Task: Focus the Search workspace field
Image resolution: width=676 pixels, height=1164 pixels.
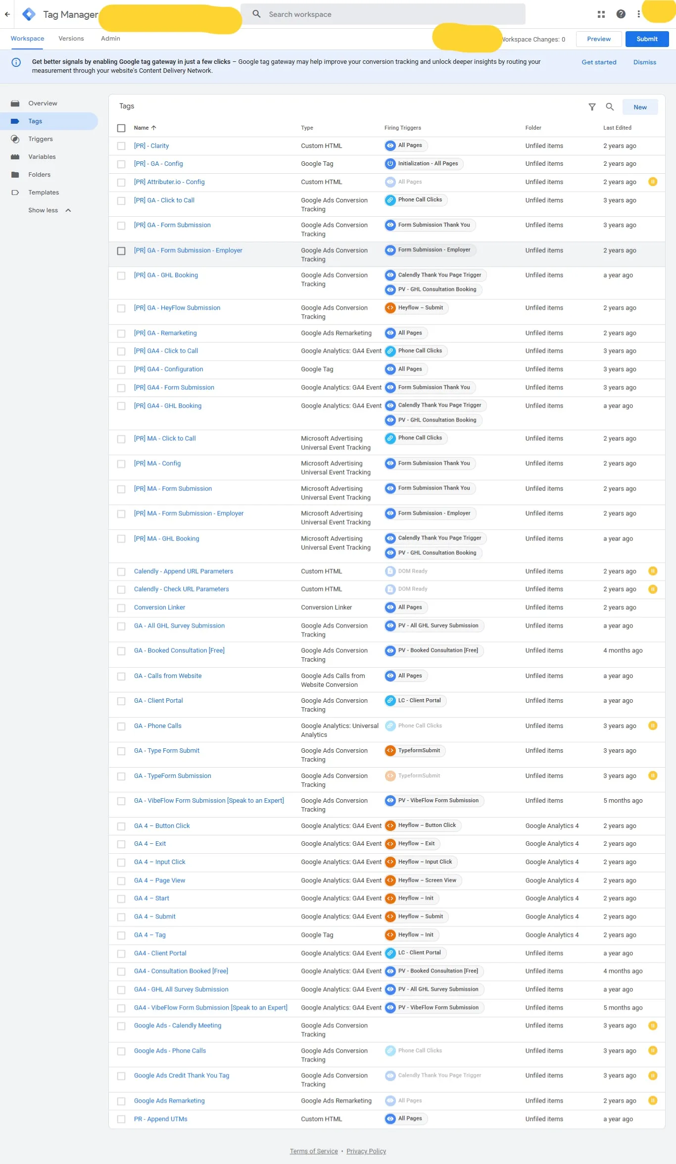Action: click(x=383, y=14)
